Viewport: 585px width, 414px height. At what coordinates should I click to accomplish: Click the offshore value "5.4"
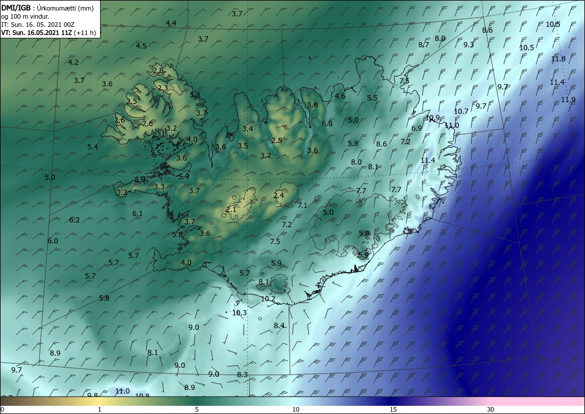point(92,147)
